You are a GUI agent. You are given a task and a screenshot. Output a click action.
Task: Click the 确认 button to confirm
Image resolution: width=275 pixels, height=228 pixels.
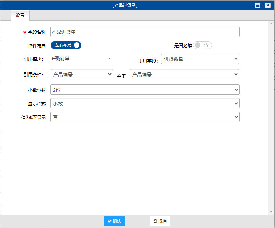(x=114, y=221)
